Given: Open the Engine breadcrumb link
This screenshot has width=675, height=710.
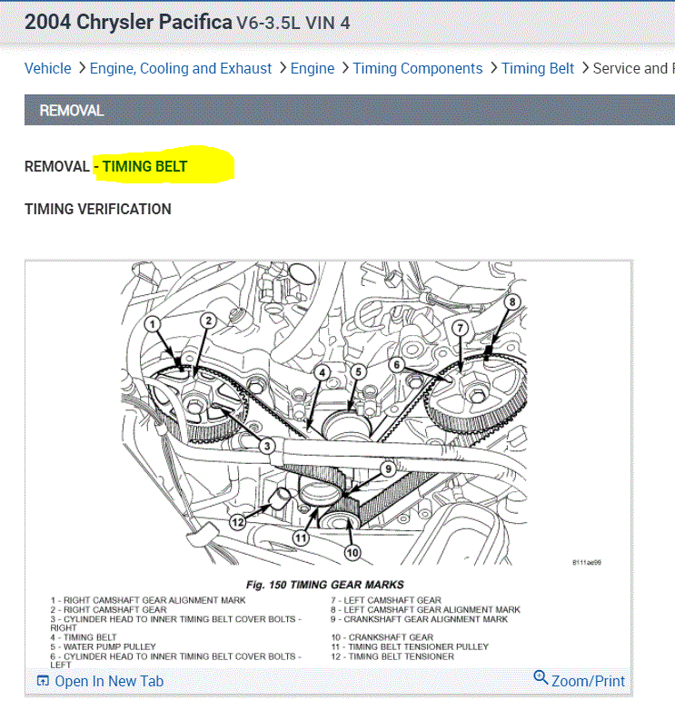Looking at the screenshot, I should [x=313, y=68].
